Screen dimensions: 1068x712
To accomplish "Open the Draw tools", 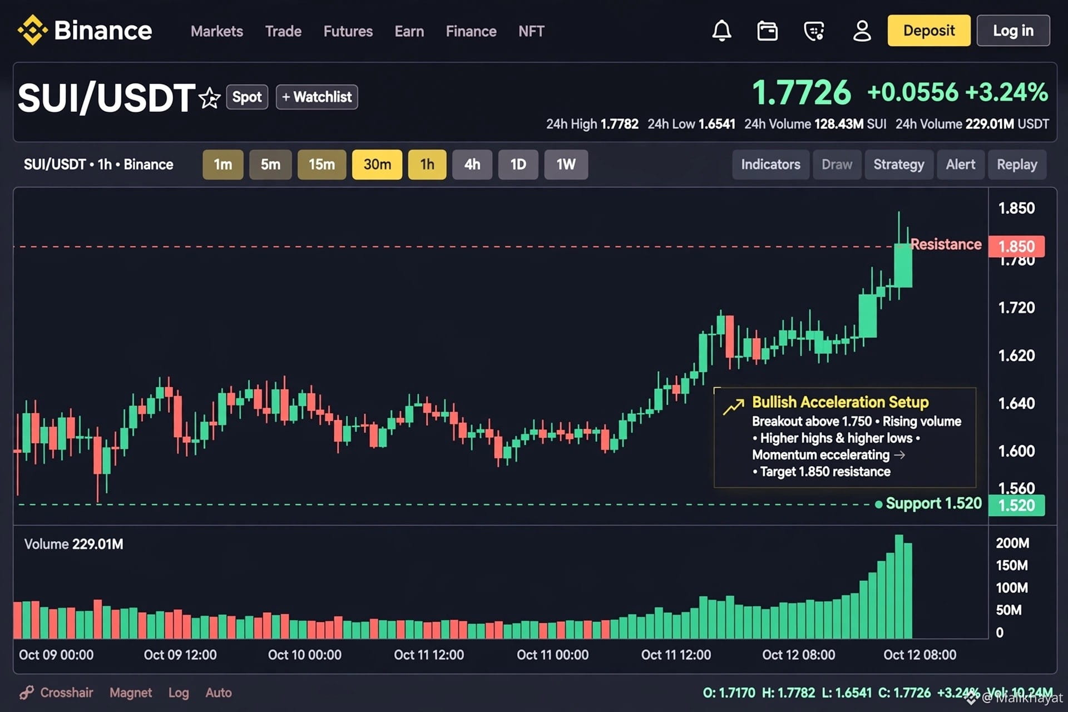I will [x=837, y=165].
